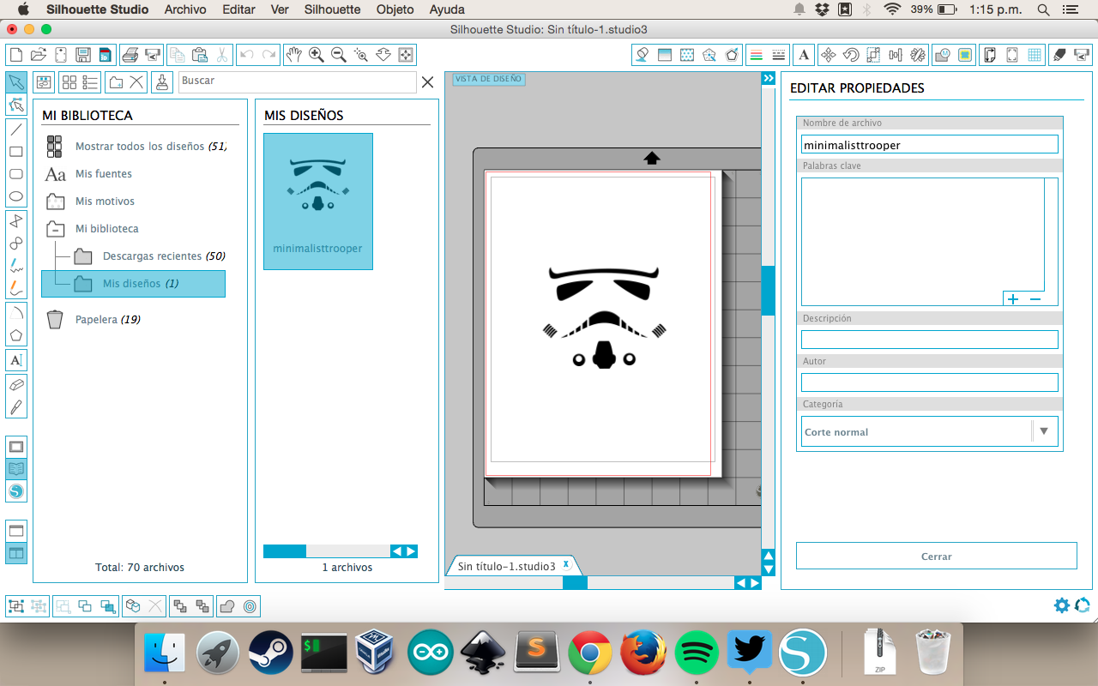
Task: Switch library to icon grid view
Action: pyautogui.click(x=69, y=82)
